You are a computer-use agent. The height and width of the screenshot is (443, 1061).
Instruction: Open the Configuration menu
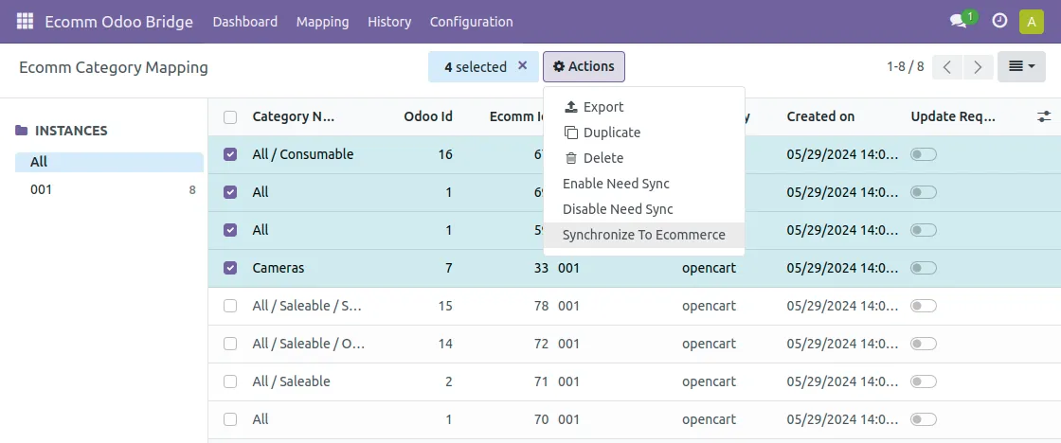471,21
